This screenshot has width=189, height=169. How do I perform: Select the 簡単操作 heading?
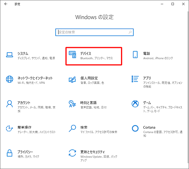(x=24, y=128)
